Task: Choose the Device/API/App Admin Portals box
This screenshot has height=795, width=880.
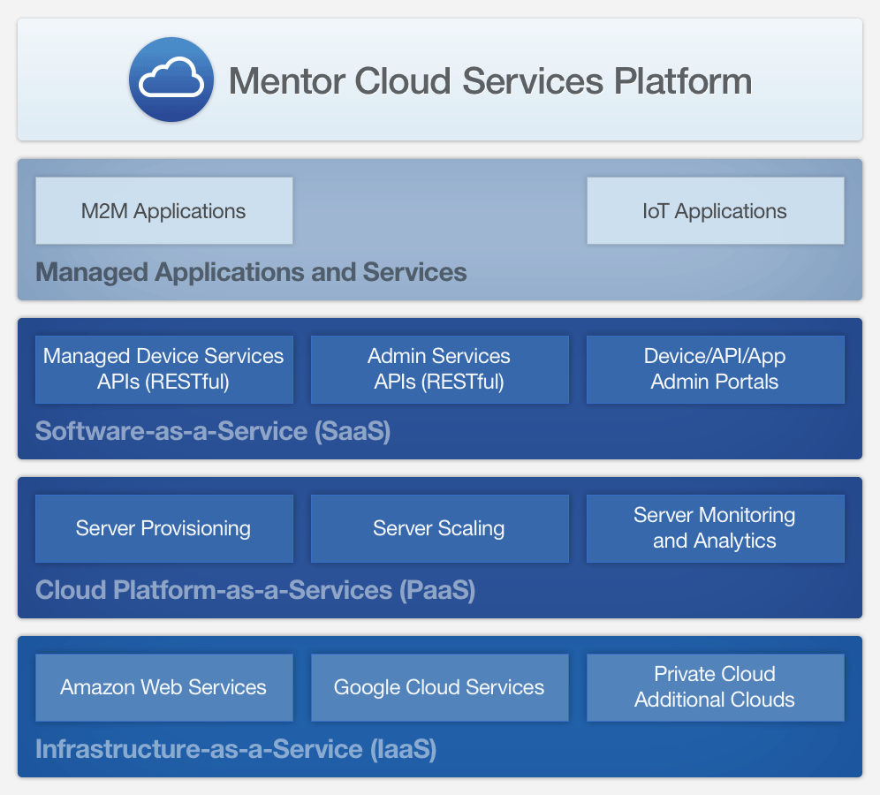Action: (x=715, y=369)
